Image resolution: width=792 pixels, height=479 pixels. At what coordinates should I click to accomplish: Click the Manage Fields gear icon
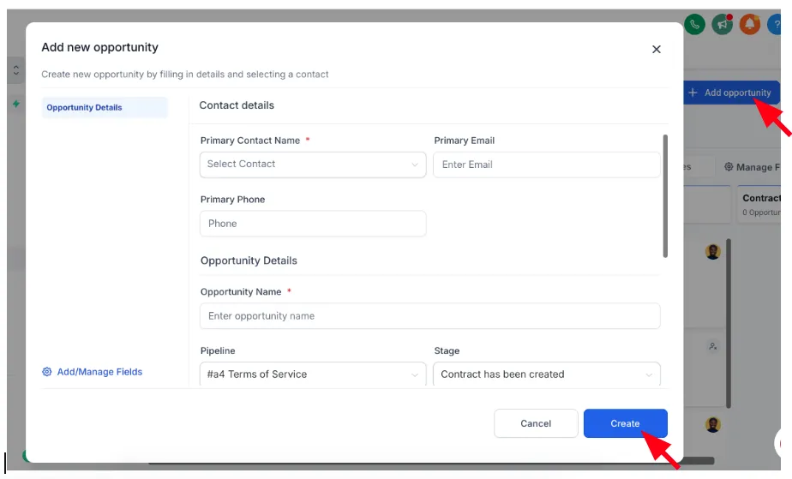pyautogui.click(x=729, y=166)
